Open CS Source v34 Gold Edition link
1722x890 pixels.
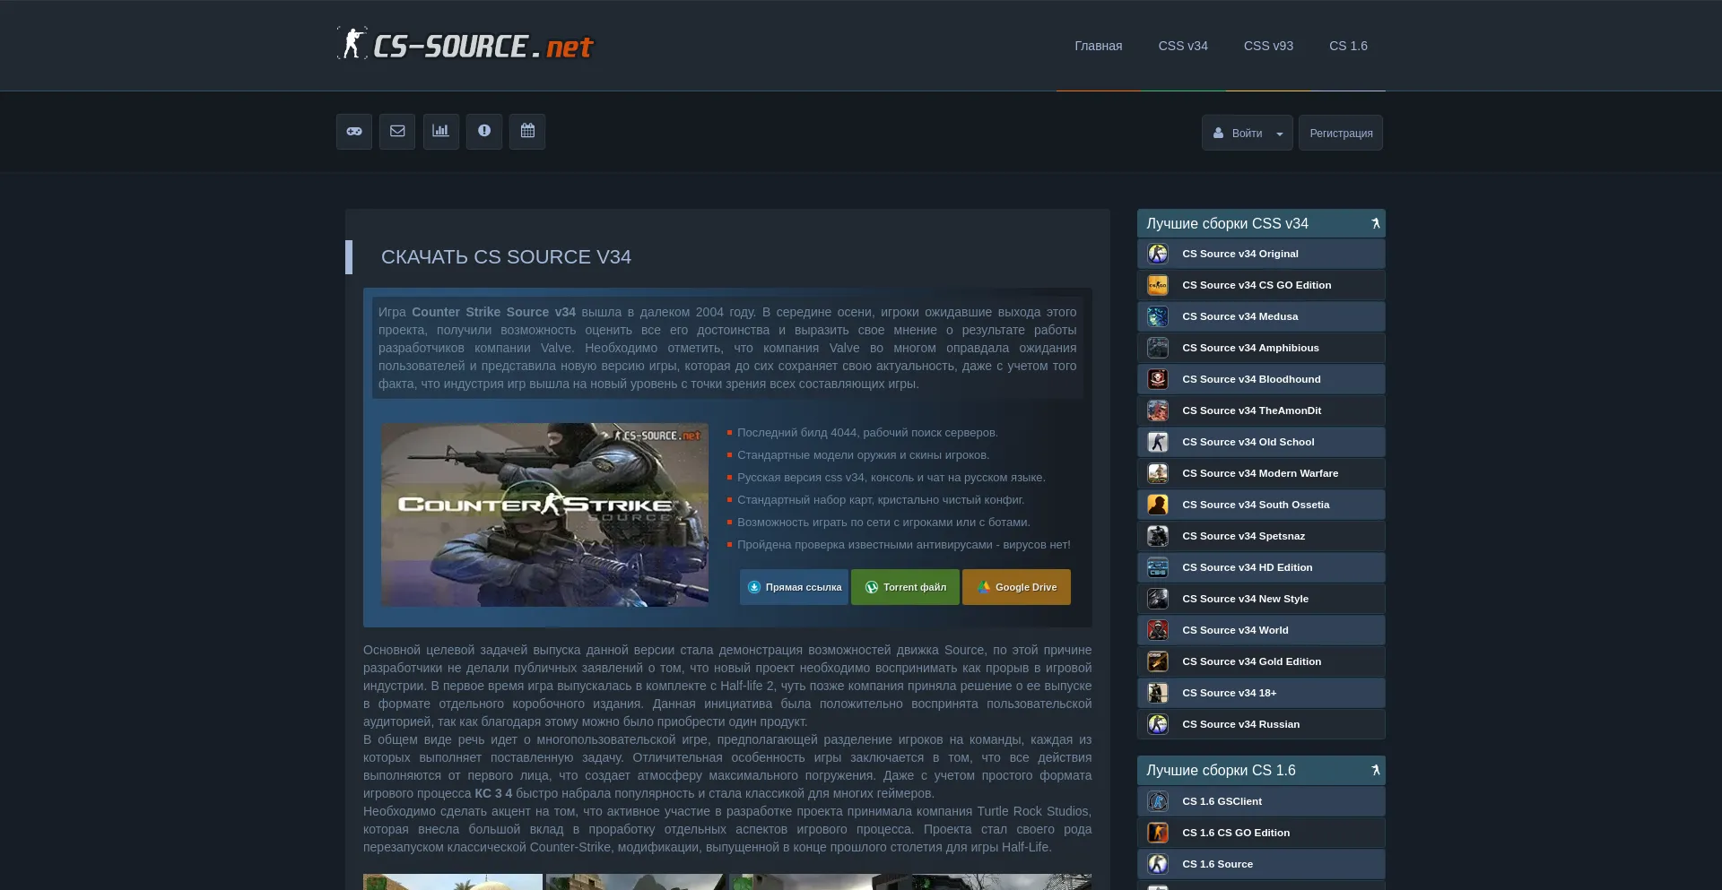[1251, 661]
